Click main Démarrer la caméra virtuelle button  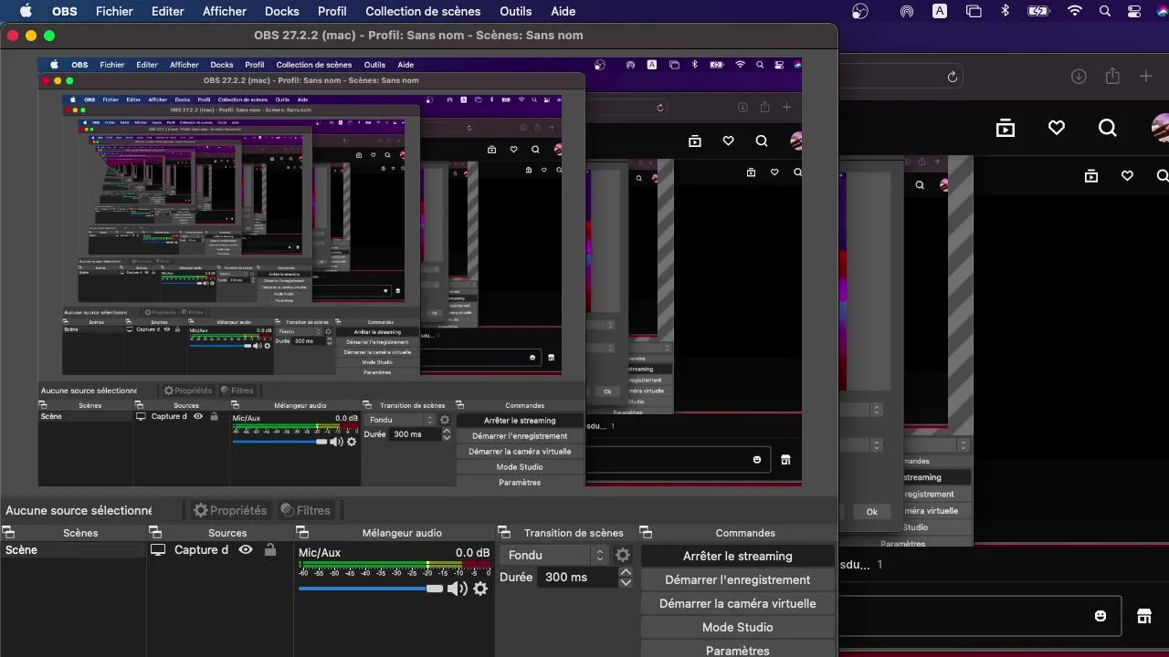point(738,603)
